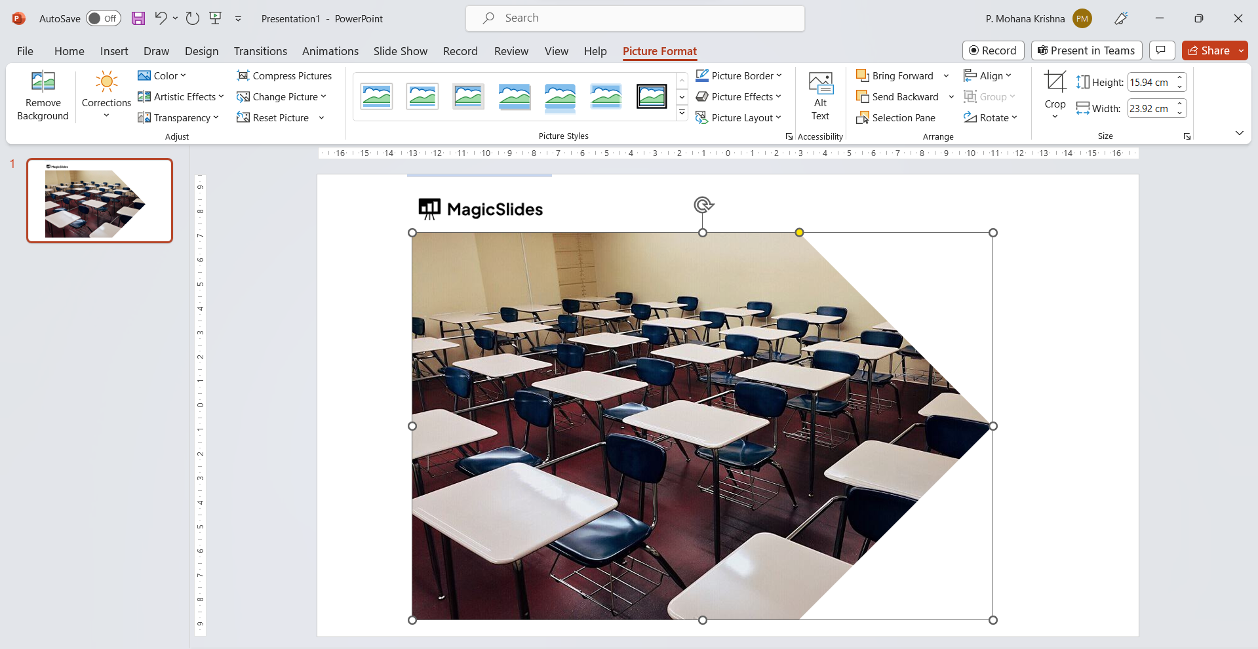Click Present in Teams button
This screenshot has height=649, width=1258.
(1087, 50)
